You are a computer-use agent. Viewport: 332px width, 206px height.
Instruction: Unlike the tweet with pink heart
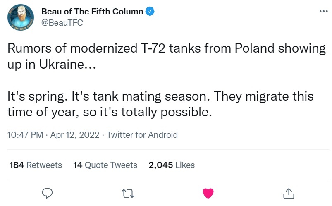point(208,193)
